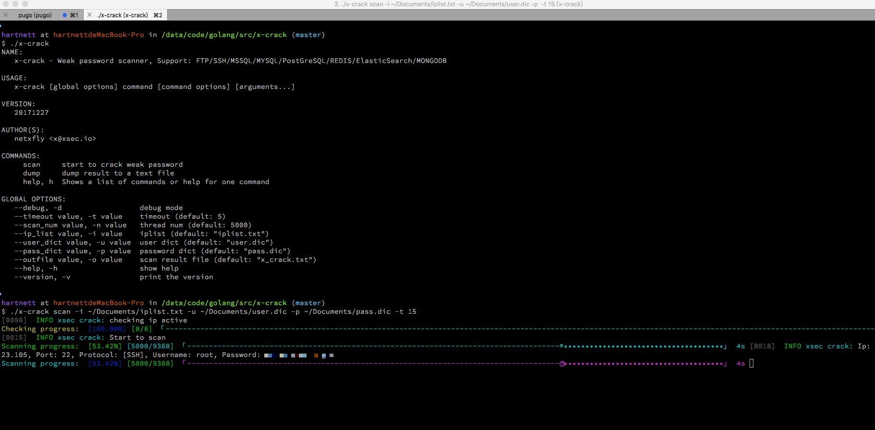The image size is (875, 430).
Task: Click the 'Start to scan' log message
Action: (137, 337)
